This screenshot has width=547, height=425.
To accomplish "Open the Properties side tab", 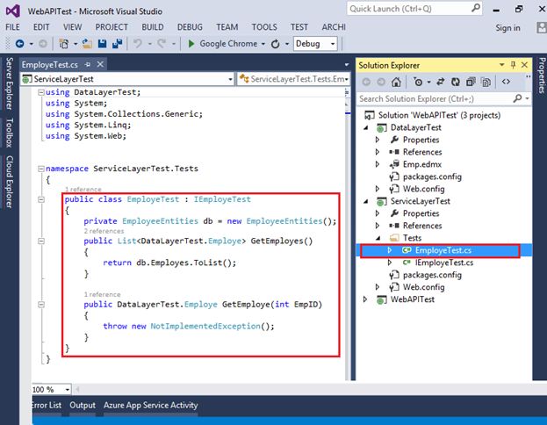I will click(542, 76).
